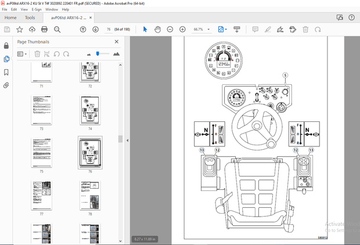360x245 pixels.
Task: Open the zoom level dropdown arrow
Action: click(208, 30)
